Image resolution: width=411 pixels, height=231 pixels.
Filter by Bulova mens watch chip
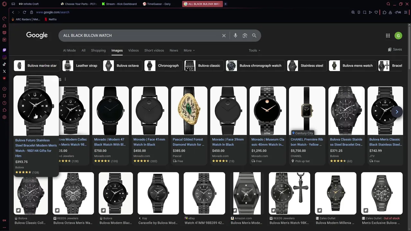tap(352, 66)
